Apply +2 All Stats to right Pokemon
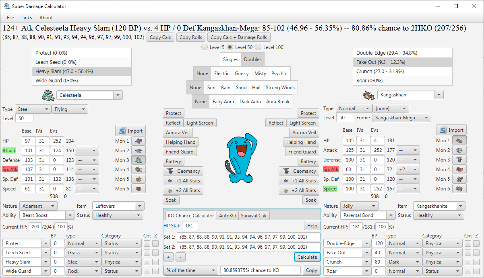The width and height of the screenshot is (484, 278). 299,190
